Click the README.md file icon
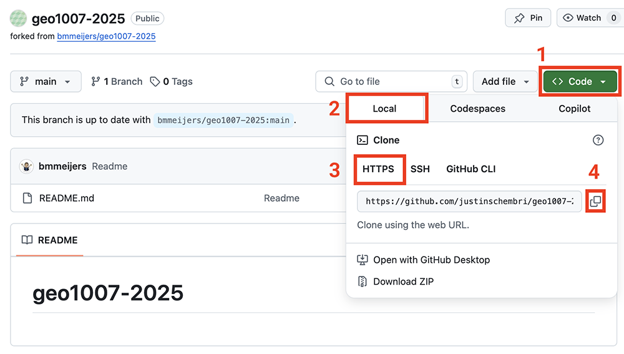624x354 pixels. 27,199
